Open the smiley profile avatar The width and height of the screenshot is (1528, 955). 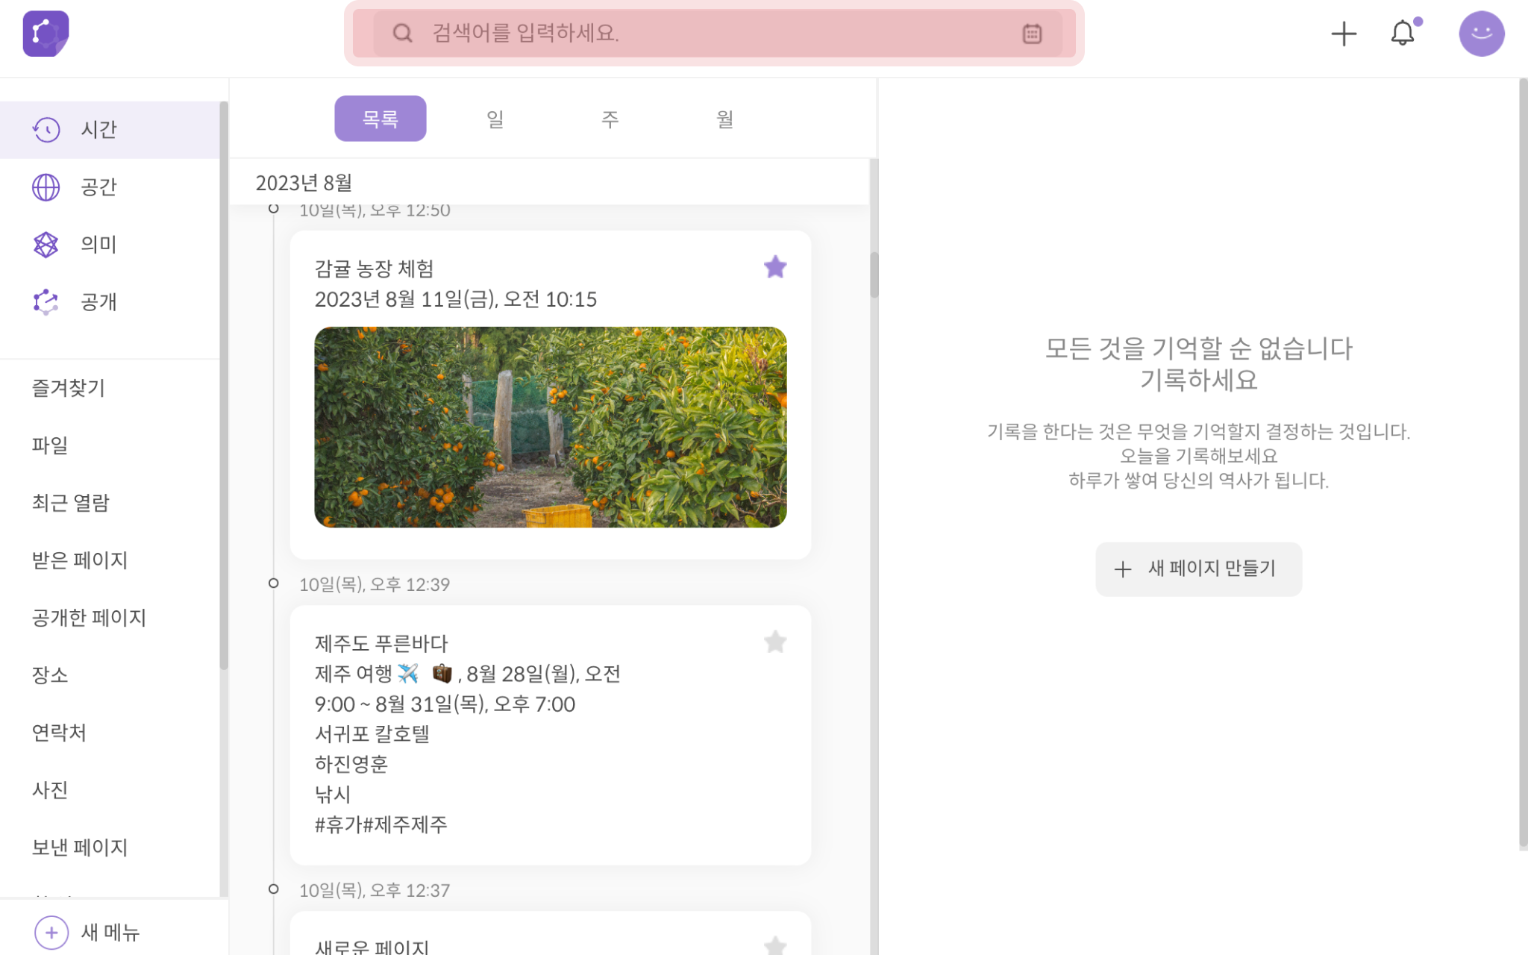[x=1481, y=34]
